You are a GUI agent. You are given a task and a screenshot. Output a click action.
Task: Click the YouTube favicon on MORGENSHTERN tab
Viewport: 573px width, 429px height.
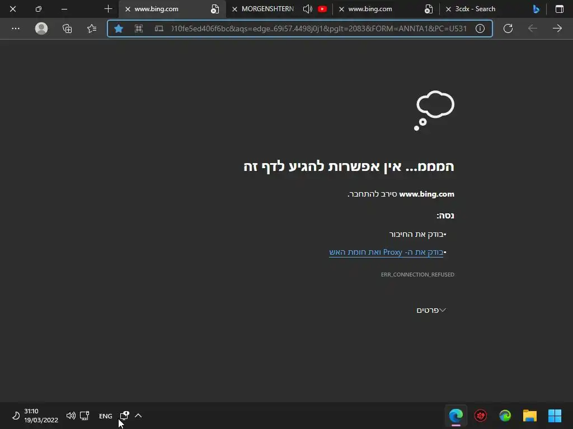coord(322,9)
